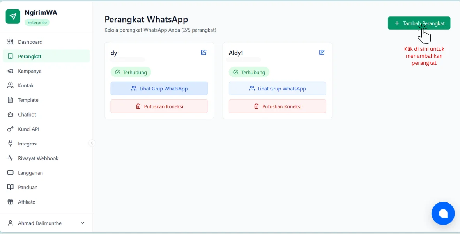The width and height of the screenshot is (460, 234).
Task: Click the Perangkat phone icon
Action: (x=10, y=56)
